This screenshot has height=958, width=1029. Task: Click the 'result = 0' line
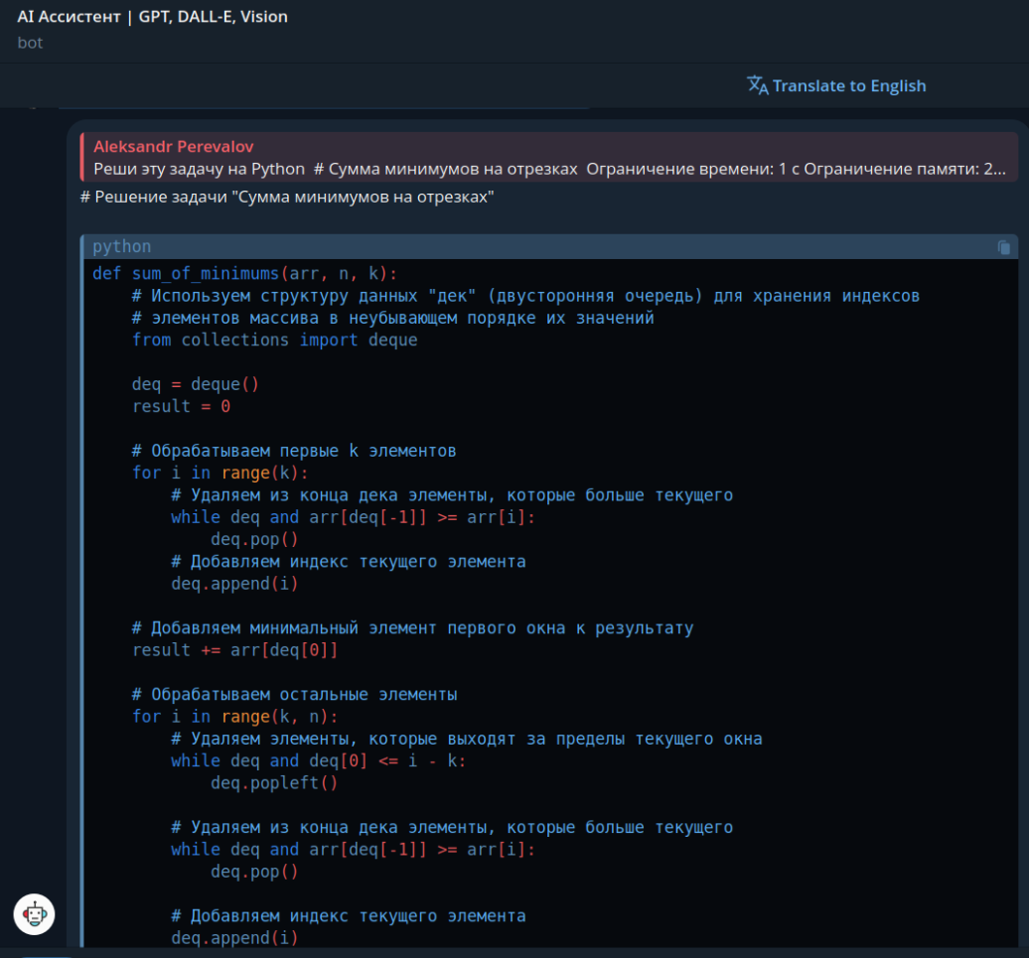click(181, 406)
